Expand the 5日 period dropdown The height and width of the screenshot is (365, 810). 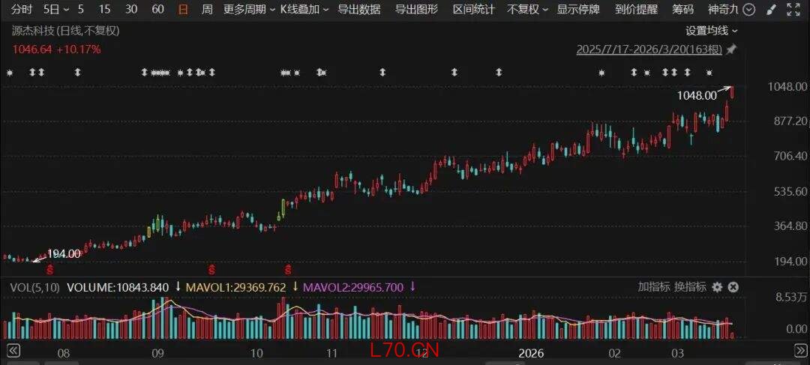click(55, 10)
